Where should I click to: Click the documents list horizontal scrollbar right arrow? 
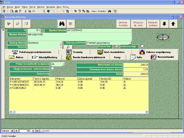(x=147, y=112)
